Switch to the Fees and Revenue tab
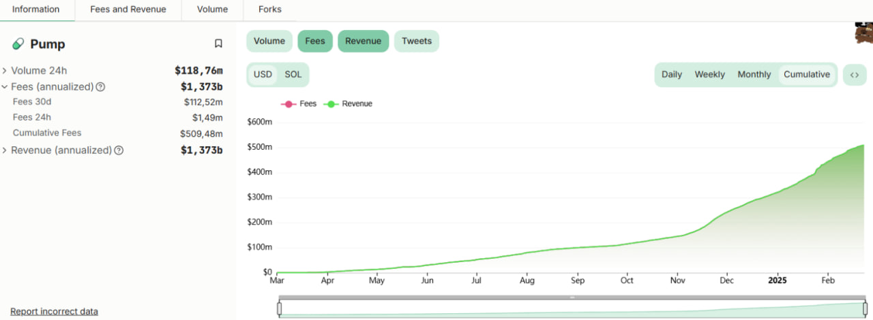This screenshot has height=320, width=873. click(x=128, y=10)
